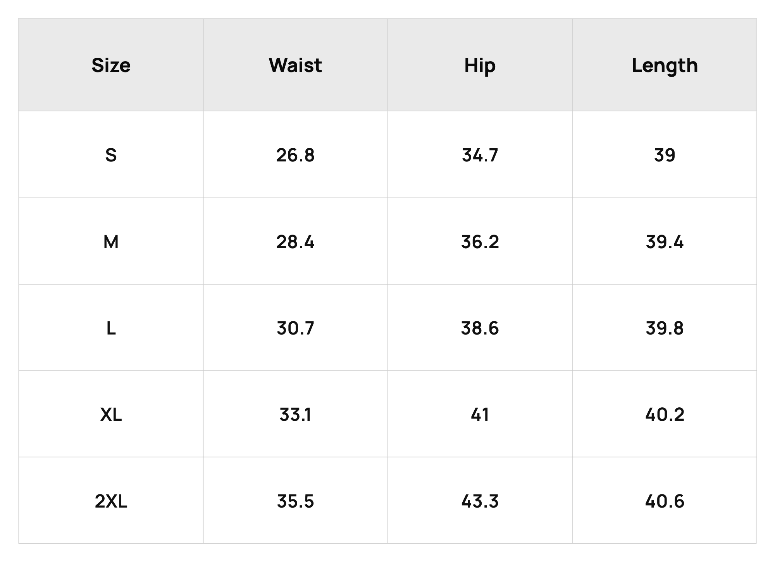Click the 2XL size row label

coord(111,501)
